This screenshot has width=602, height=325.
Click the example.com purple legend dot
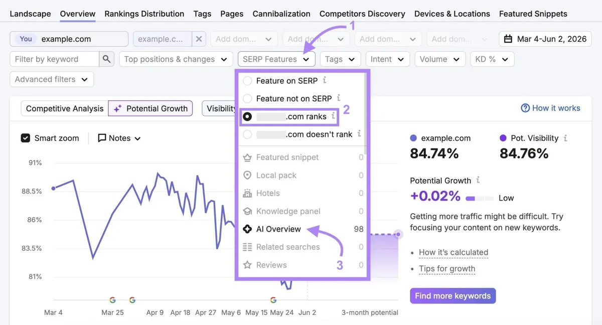point(413,138)
